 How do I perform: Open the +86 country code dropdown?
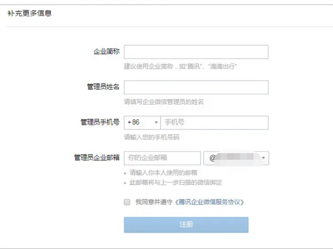[x=142, y=123]
